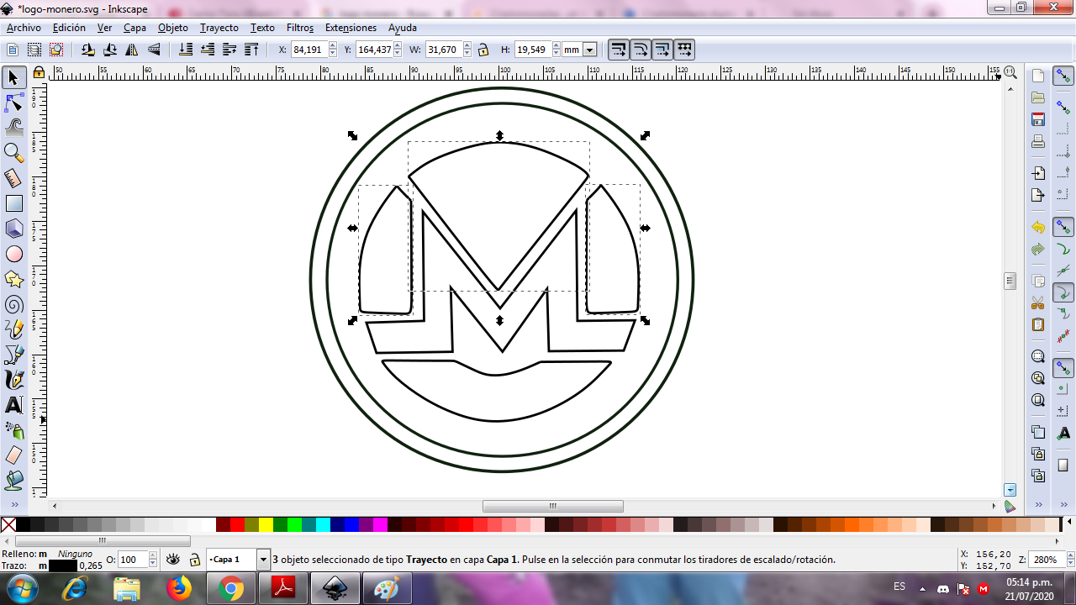Toggle layer visibility eye icon
This screenshot has width=1076, height=605.
(172, 560)
